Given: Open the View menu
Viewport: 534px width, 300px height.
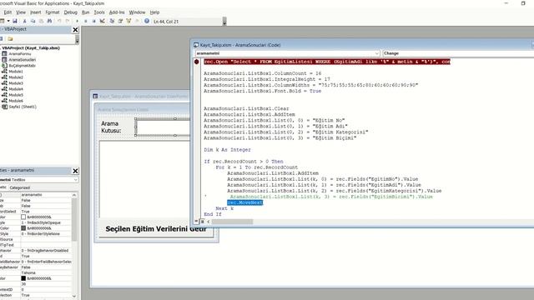Looking at the screenshot, I should click(21, 12).
